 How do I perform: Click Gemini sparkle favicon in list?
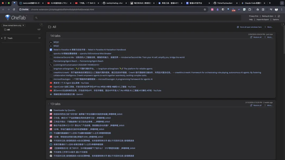point(51,94)
